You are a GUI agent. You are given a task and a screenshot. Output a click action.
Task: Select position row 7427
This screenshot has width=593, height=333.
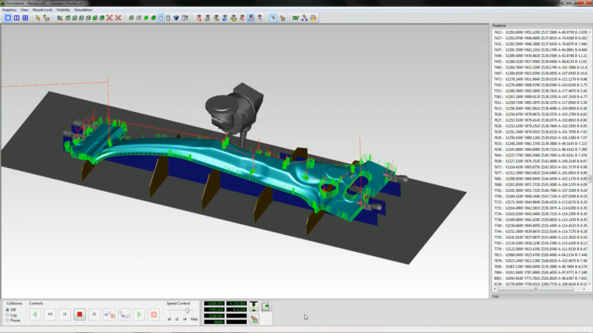(x=540, y=38)
